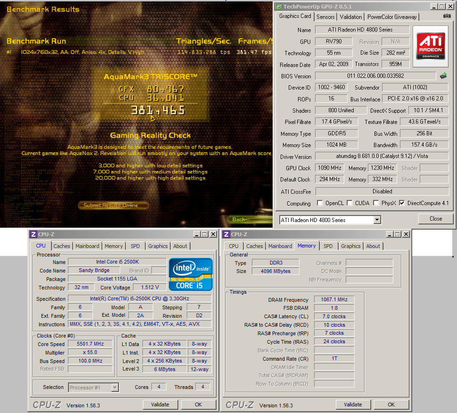Image resolution: width=457 pixels, height=413 pixels.
Task: Click the ATI Radeon logo
Action: [431, 46]
